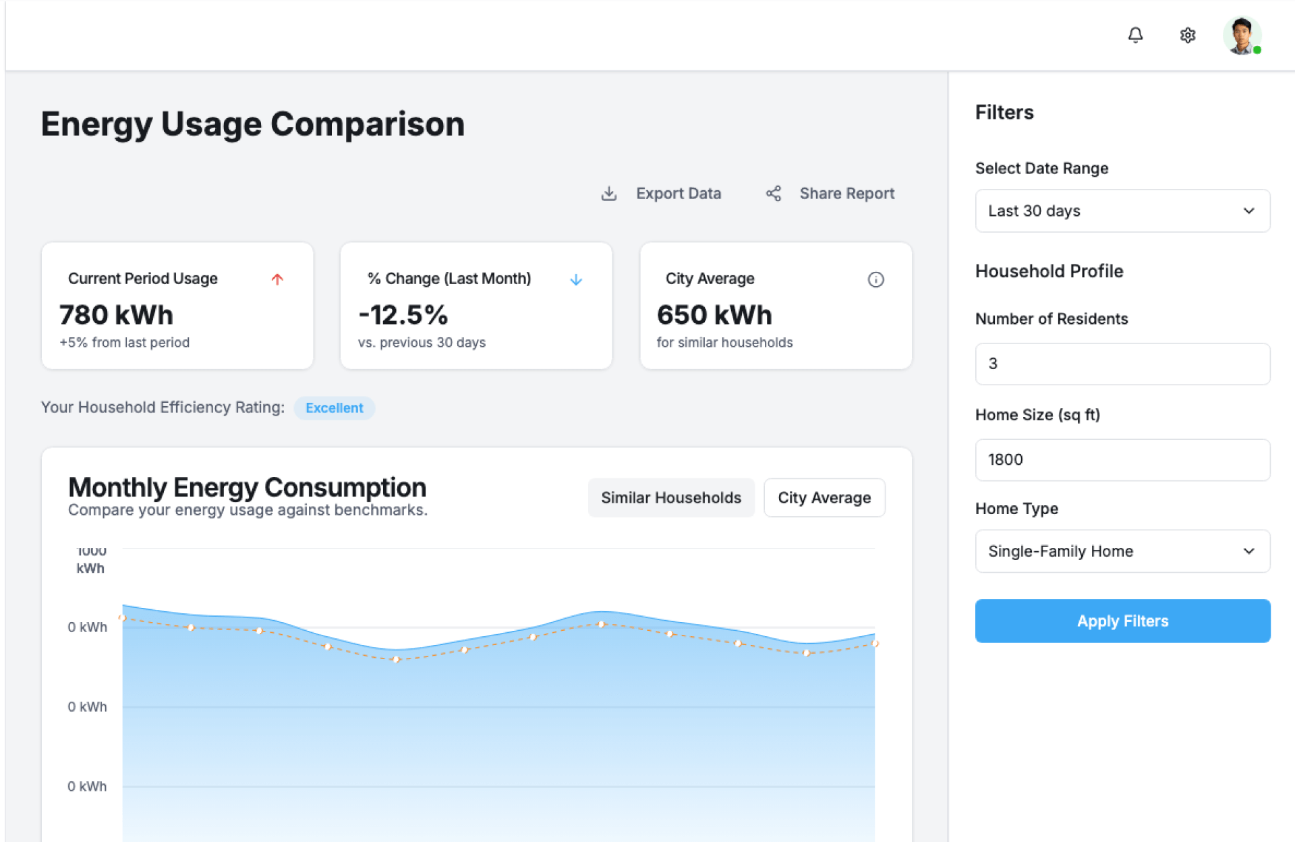This screenshot has height=842, width=1295.
Task: Click the Home Size input field
Action: tap(1122, 460)
